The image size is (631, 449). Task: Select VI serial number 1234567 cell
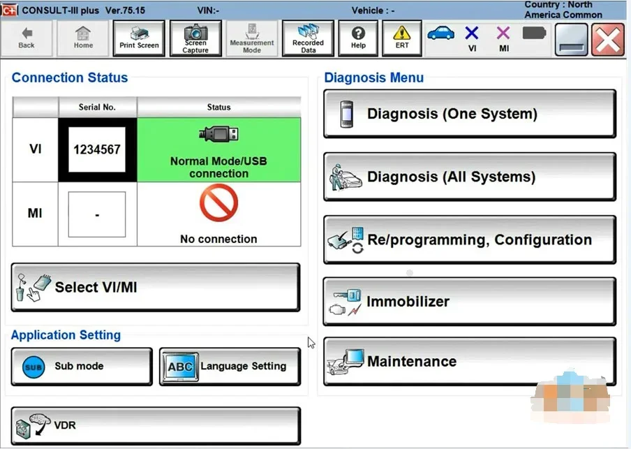(97, 149)
